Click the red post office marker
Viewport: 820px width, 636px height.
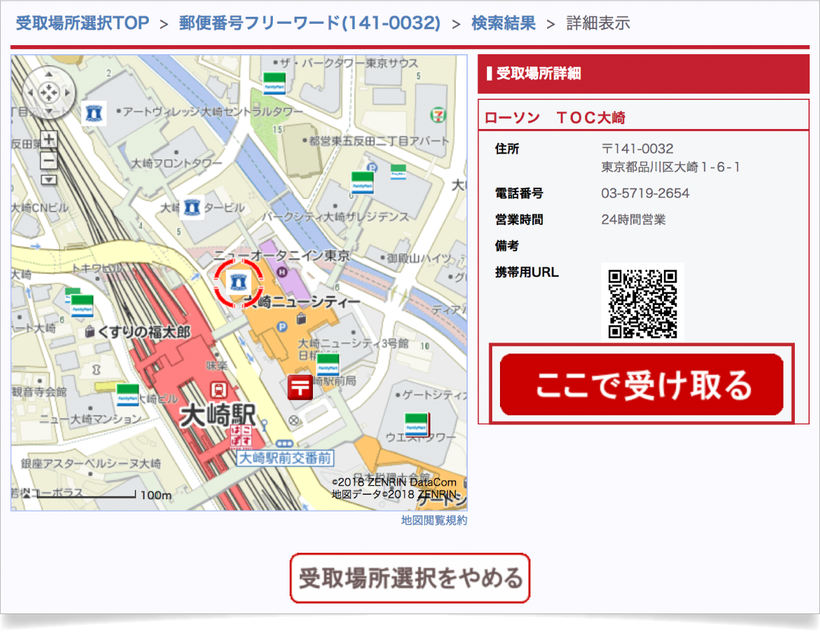pos(300,387)
